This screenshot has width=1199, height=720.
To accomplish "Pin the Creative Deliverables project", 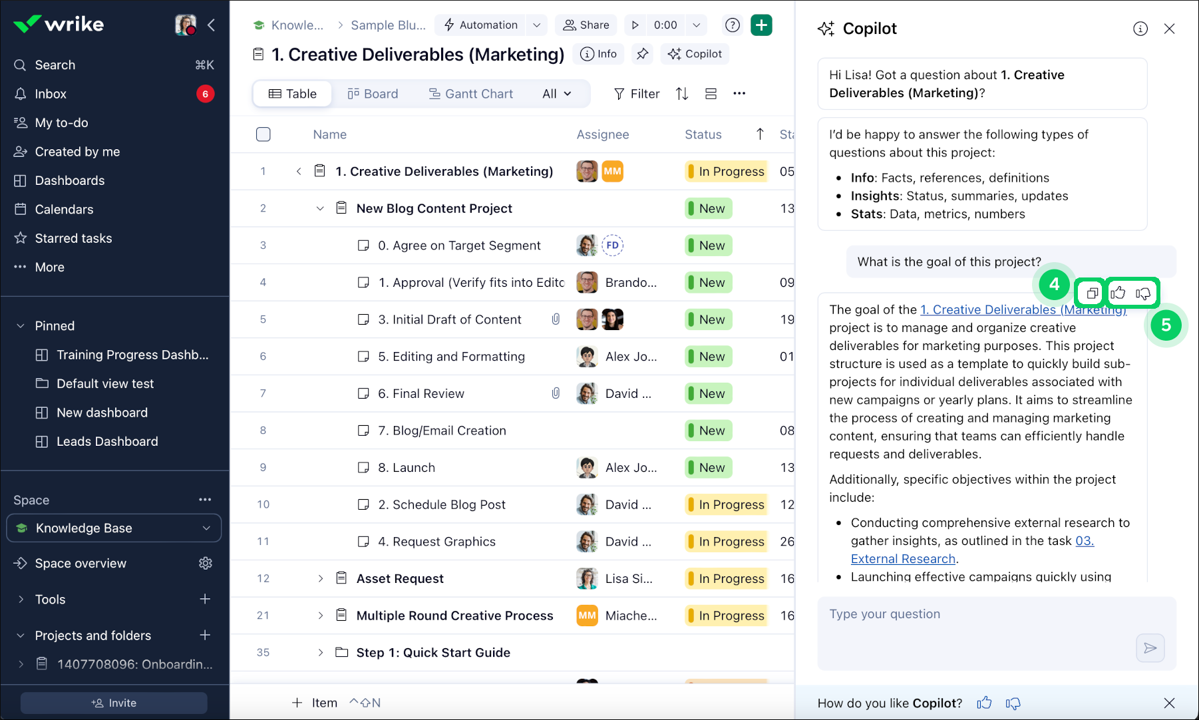I will click(642, 54).
